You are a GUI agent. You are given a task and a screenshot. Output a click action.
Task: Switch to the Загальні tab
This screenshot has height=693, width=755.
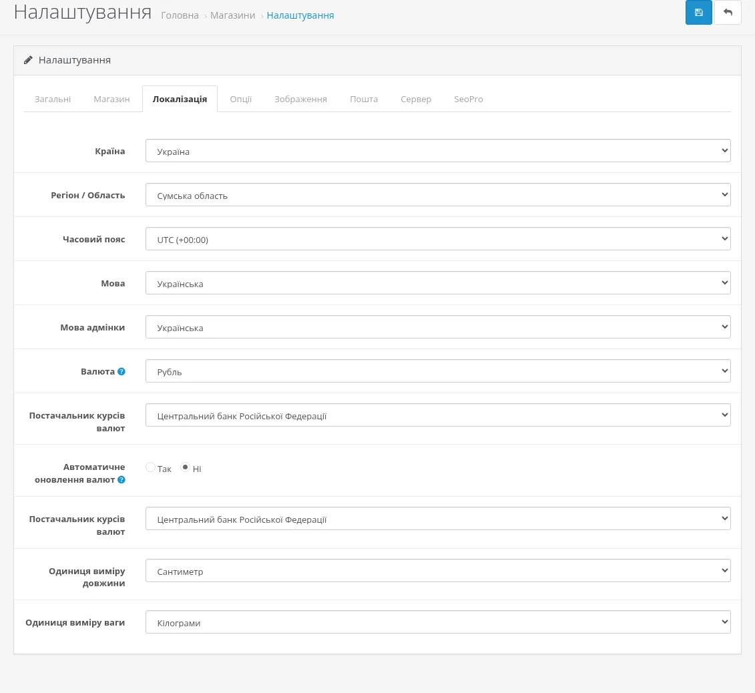click(x=53, y=99)
